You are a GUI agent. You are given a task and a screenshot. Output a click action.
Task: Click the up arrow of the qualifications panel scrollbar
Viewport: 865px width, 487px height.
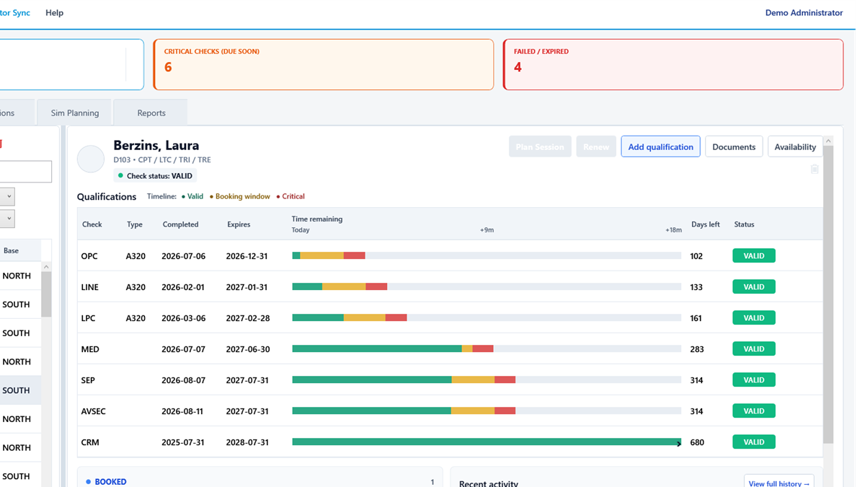(828, 141)
